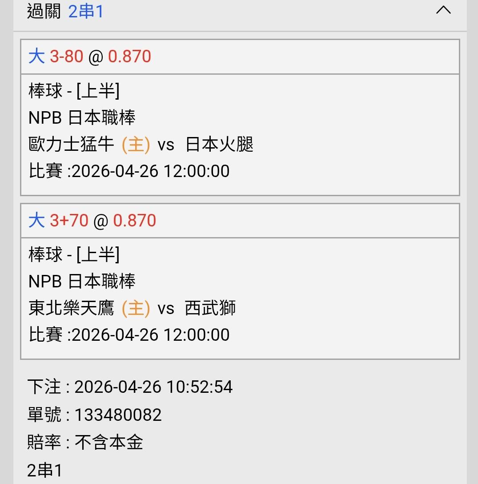The image size is (478, 484).
Task: Click the 日本火腿 team name
Action: (x=219, y=145)
